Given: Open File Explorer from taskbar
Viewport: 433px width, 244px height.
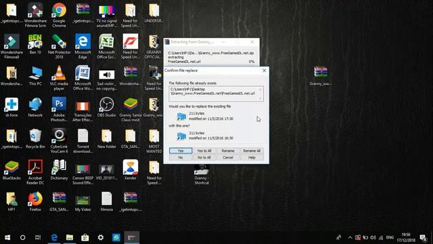Looking at the screenshot, I should click(69, 237).
